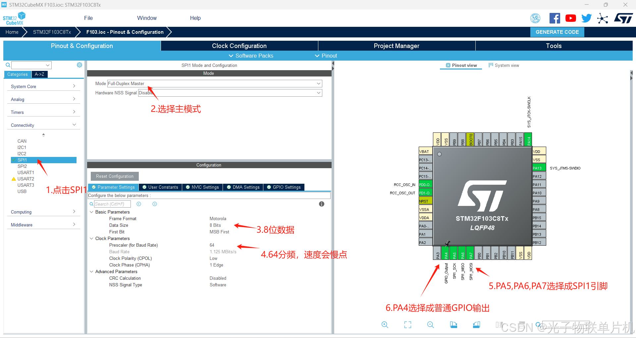The width and height of the screenshot is (636, 338).
Task: Click the peripheral search magnifier icon
Action: coord(8,65)
